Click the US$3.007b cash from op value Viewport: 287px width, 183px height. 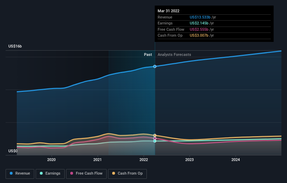pyautogui.click(x=199, y=36)
